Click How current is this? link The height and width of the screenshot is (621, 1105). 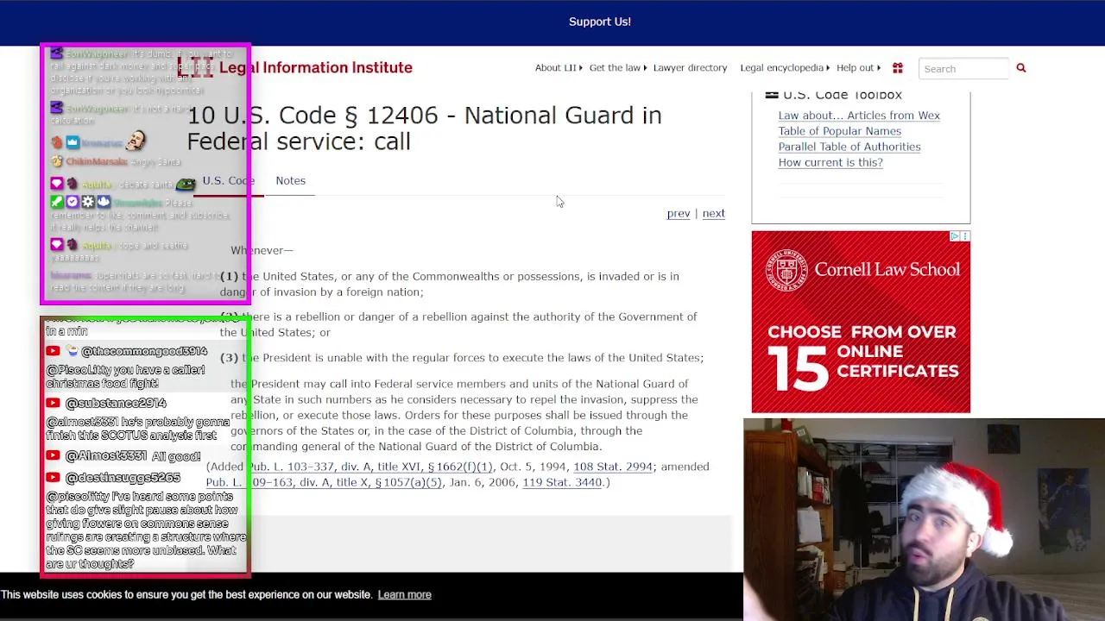pyautogui.click(x=830, y=162)
